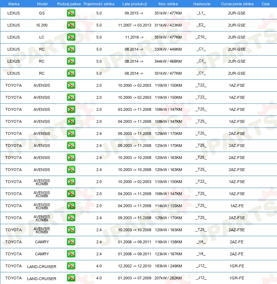Screen dimensions: 277x284
Task: Click the fuel type icon for LEXUS IS 200
Action: click(71, 25)
